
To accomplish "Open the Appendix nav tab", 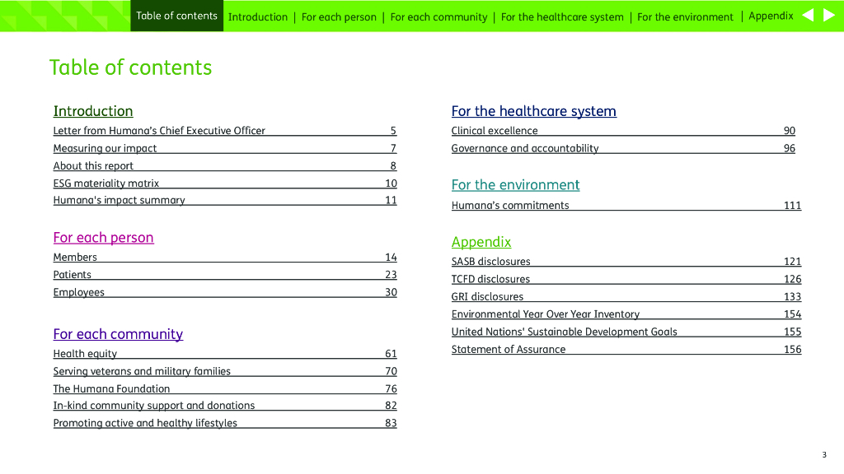I will pyautogui.click(x=771, y=16).
